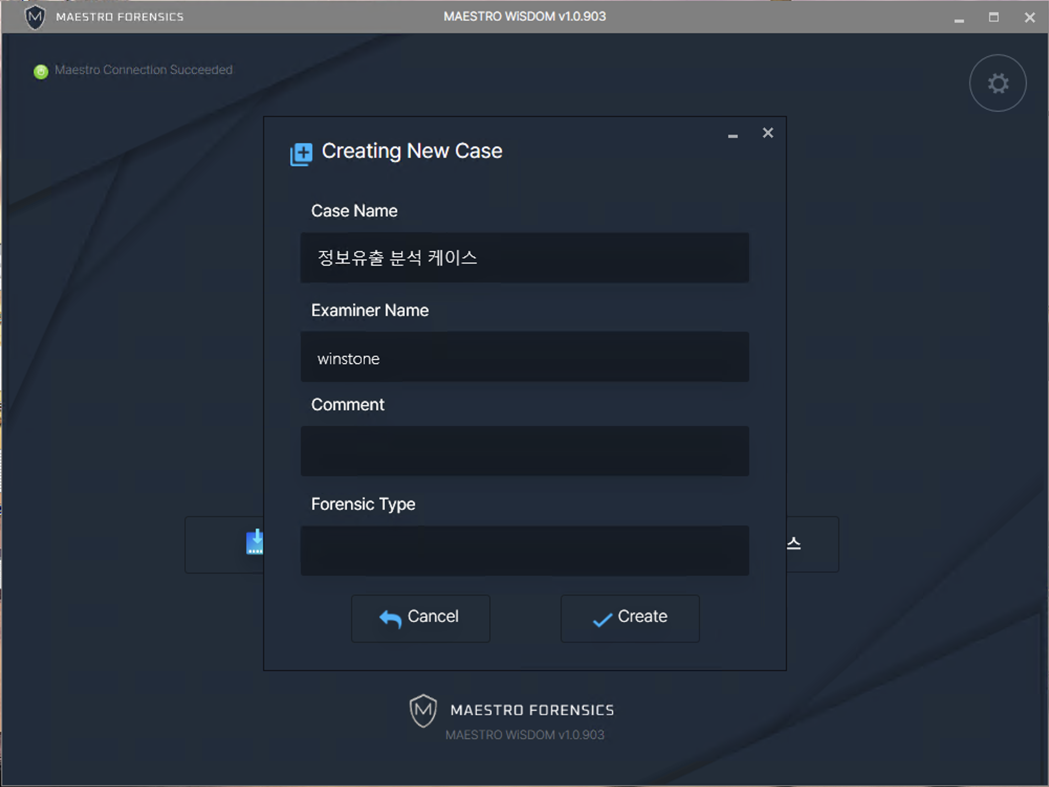The width and height of the screenshot is (1049, 787).
Task: Click the green connection status indicator
Action: (x=41, y=71)
